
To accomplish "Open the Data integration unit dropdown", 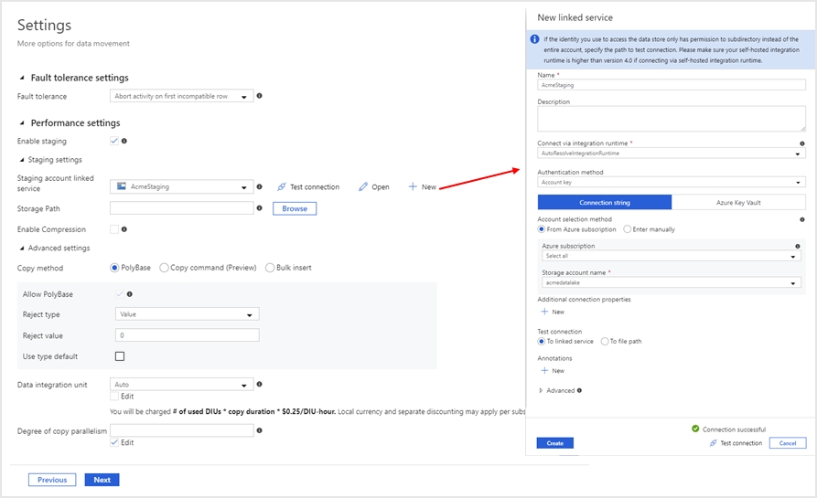I will click(182, 385).
